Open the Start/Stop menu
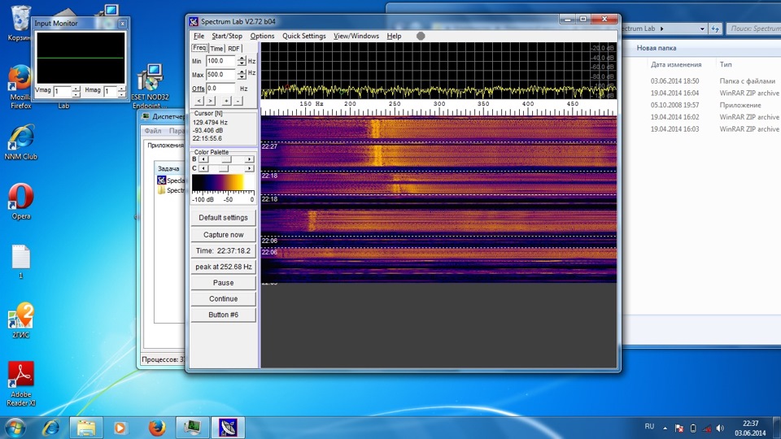 coord(227,36)
